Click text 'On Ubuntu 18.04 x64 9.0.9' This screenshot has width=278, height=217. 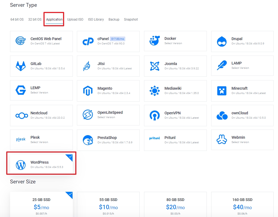point(248,43)
